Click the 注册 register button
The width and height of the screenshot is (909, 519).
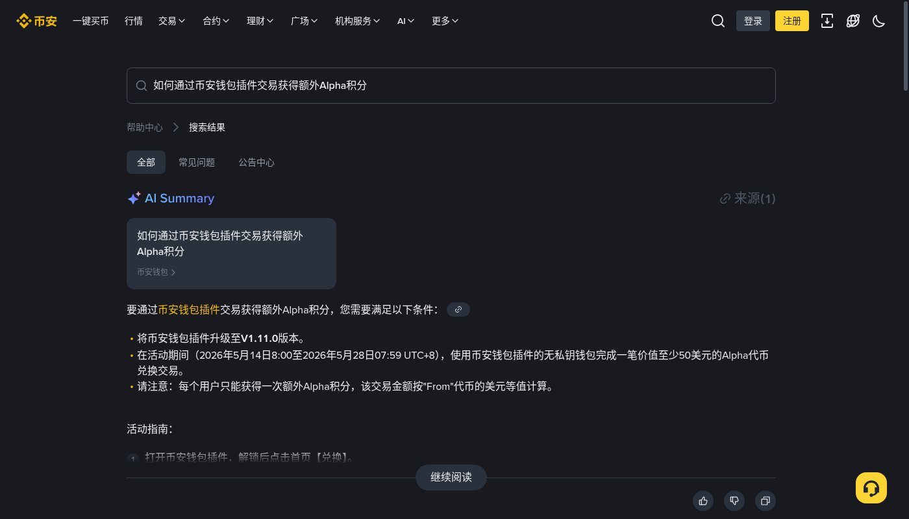point(792,21)
